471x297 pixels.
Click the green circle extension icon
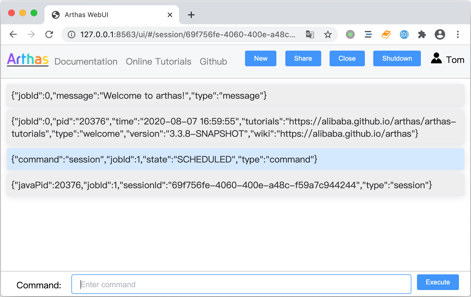coord(350,34)
